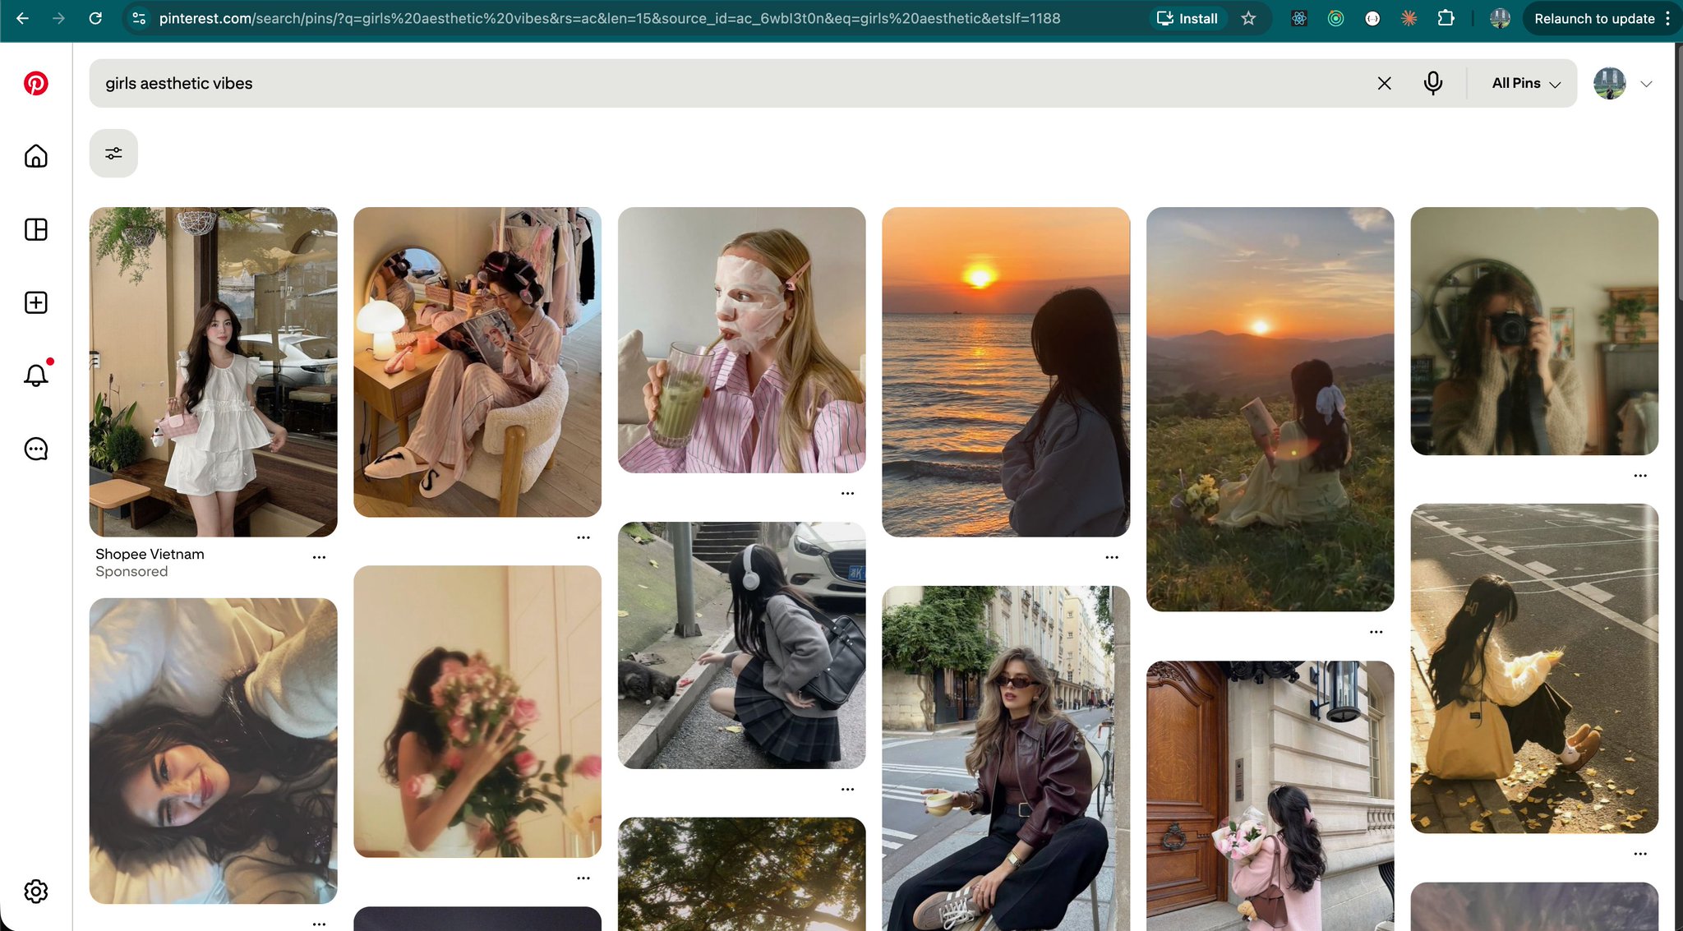Click Relaunch to update button
Image resolution: width=1683 pixels, height=931 pixels.
(x=1593, y=18)
